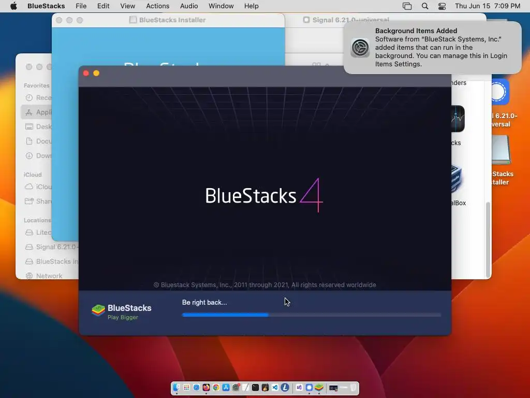This screenshot has height=398, width=530.
Task: Open the Window menu
Action: (220, 6)
